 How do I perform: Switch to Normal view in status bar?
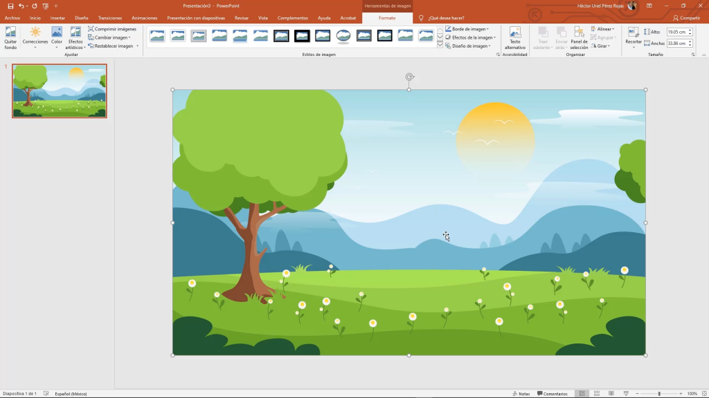(582, 393)
